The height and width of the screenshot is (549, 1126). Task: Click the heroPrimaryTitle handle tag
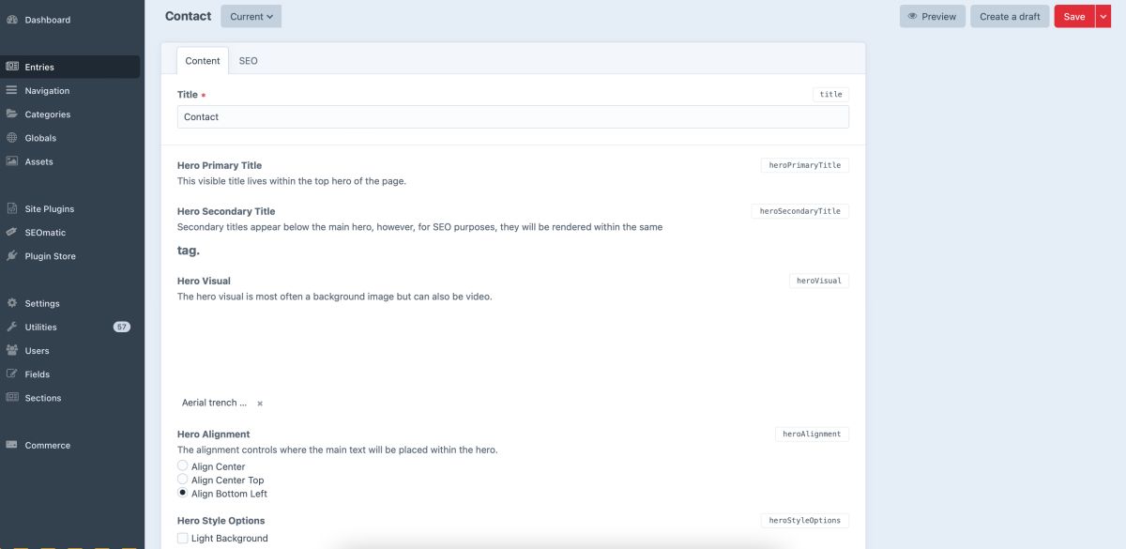[x=805, y=165]
